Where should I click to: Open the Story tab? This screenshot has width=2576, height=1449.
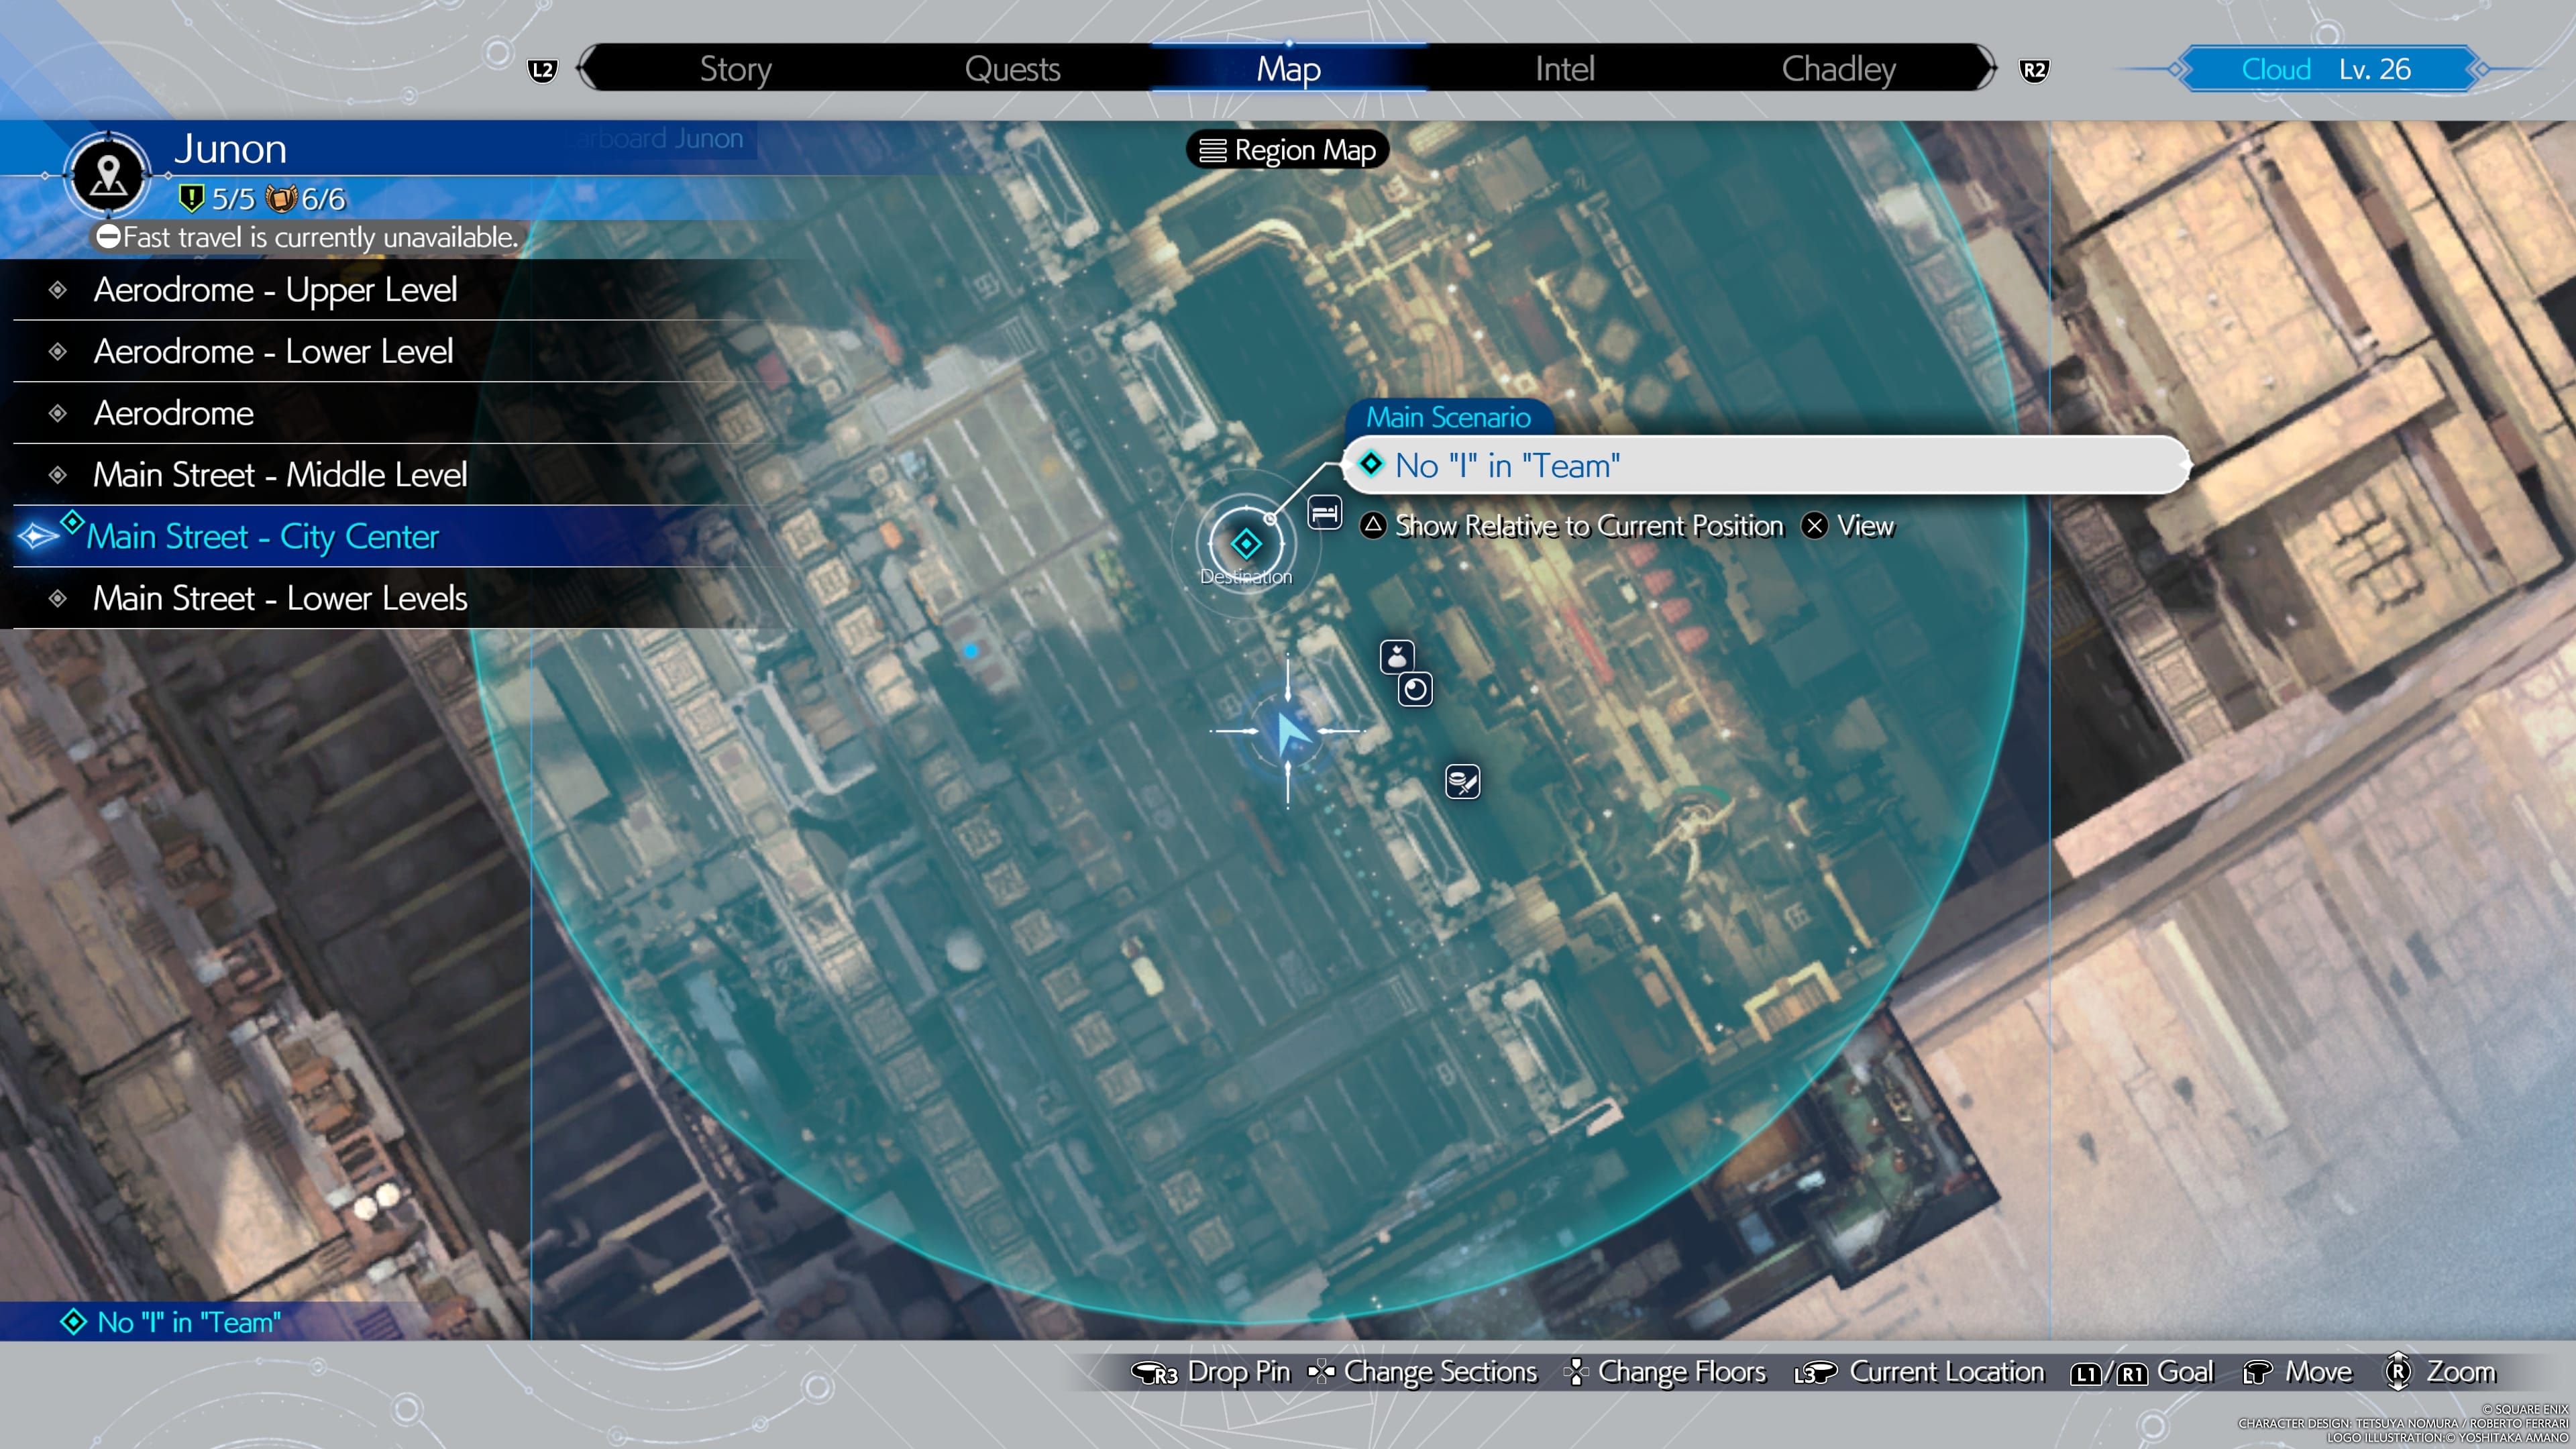coord(735,69)
